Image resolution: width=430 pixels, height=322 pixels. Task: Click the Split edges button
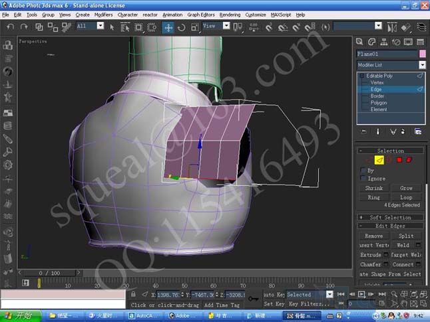tap(406, 236)
